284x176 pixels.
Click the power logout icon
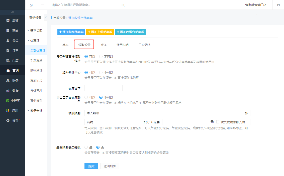coord(278,5)
